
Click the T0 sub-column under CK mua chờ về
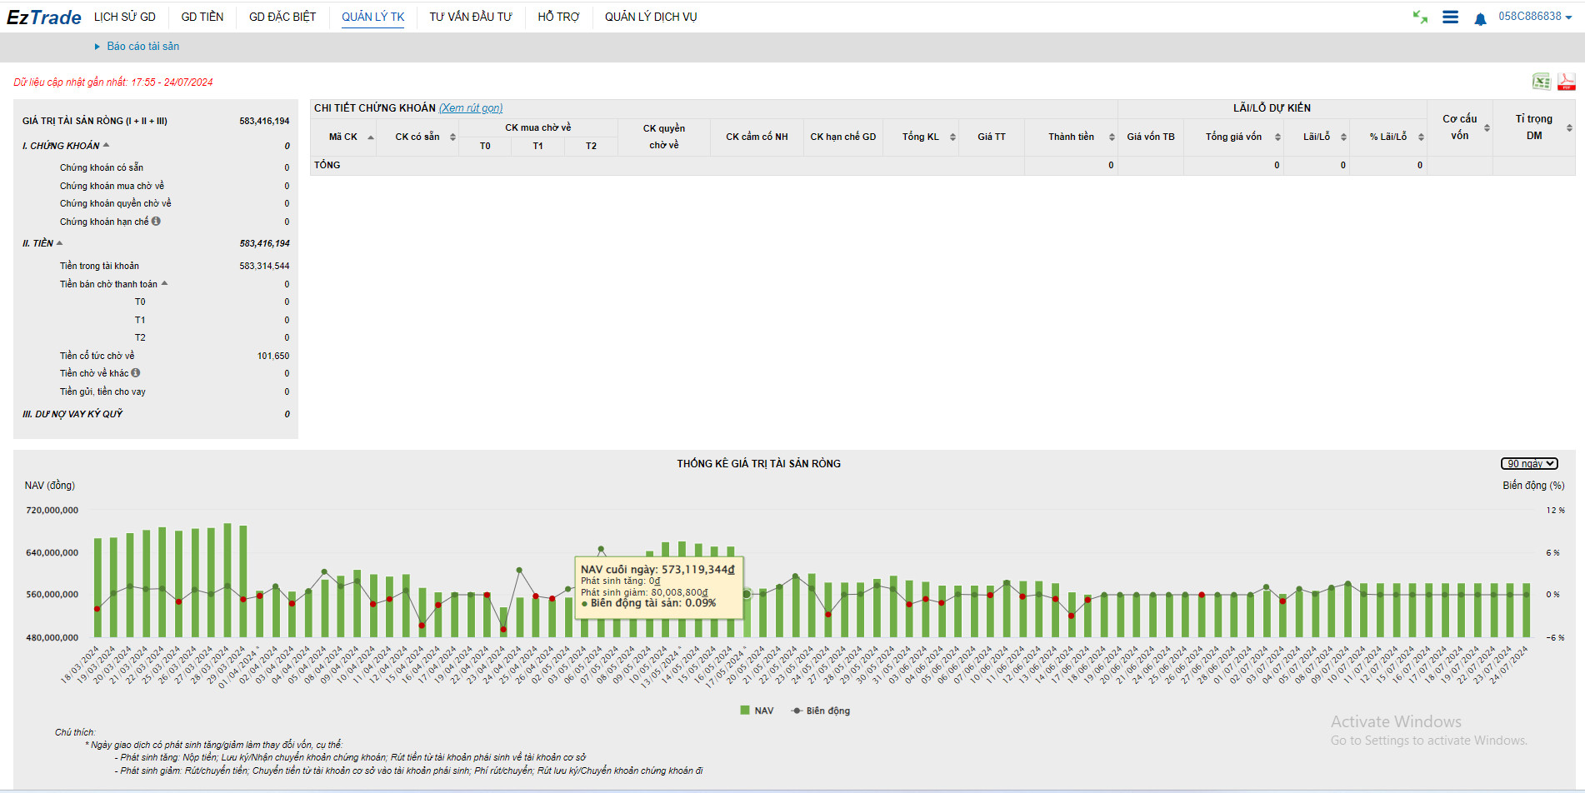click(485, 146)
